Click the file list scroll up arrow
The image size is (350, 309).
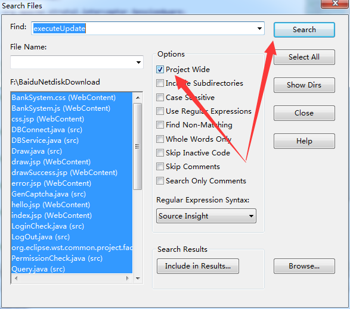tap(138, 98)
